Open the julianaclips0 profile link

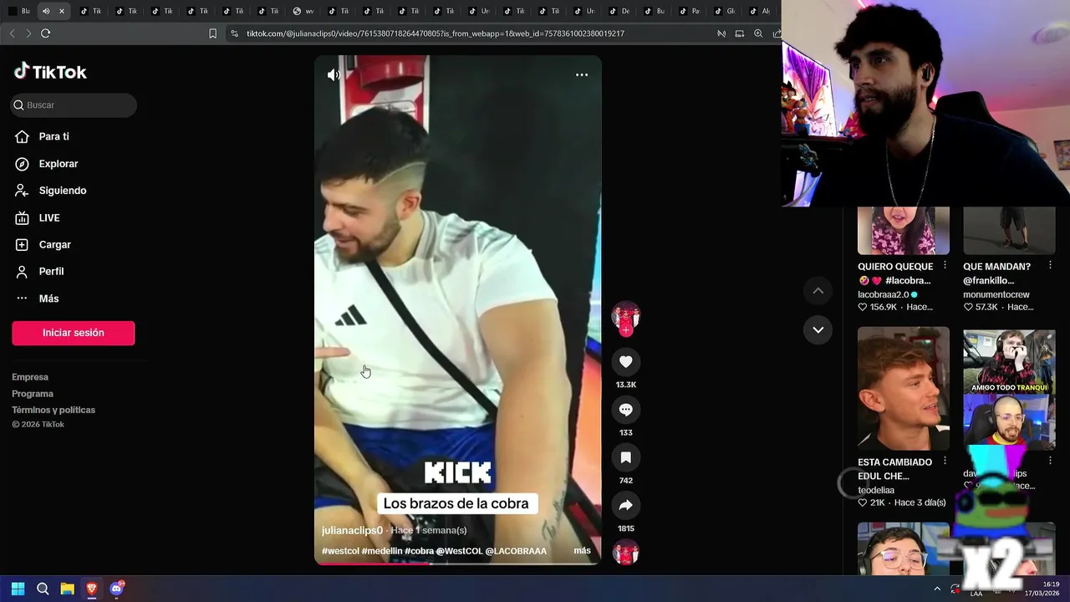click(x=352, y=530)
